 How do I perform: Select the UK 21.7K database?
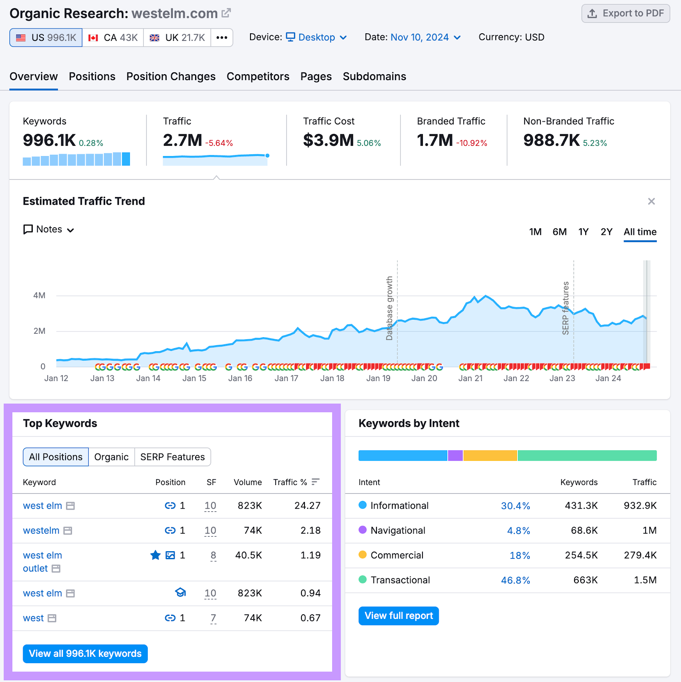177,38
